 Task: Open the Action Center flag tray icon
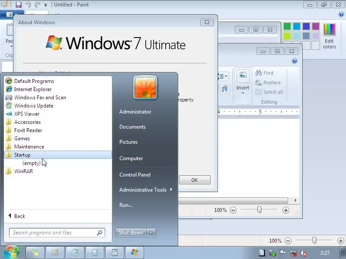pyautogui.click(x=283, y=253)
